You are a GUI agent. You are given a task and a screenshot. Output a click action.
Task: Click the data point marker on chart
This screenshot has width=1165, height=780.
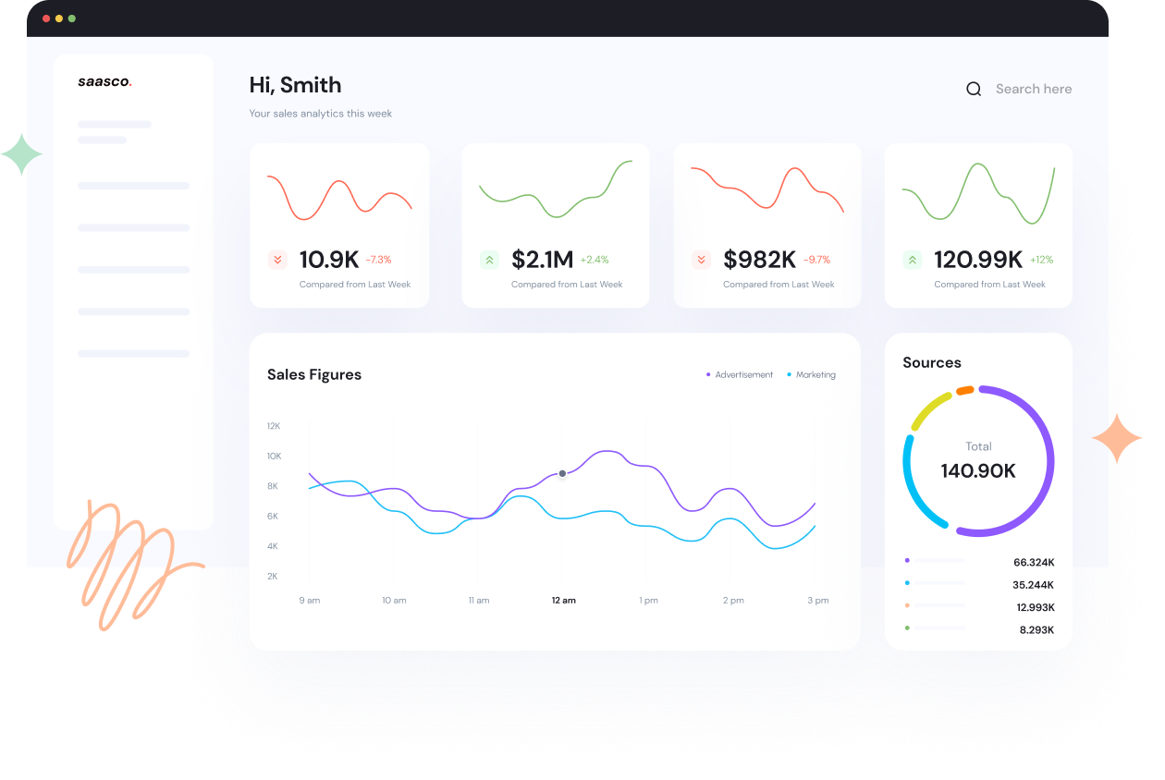[562, 473]
